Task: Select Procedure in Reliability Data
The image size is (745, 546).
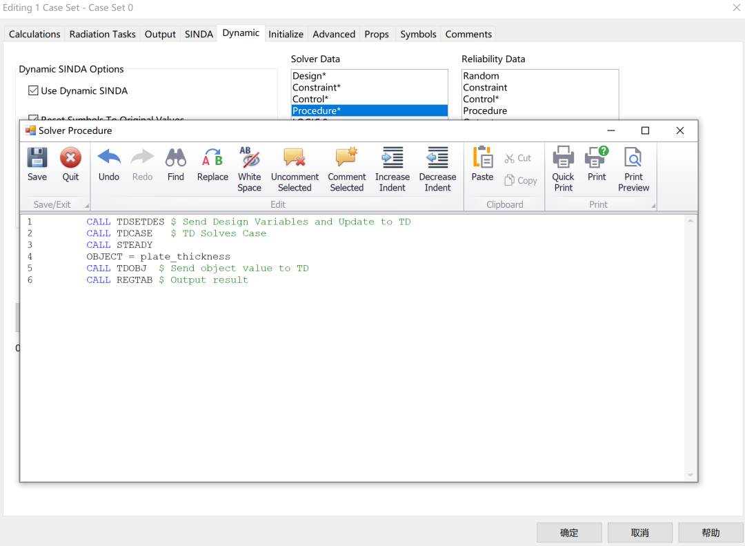Action: pyautogui.click(x=539, y=110)
